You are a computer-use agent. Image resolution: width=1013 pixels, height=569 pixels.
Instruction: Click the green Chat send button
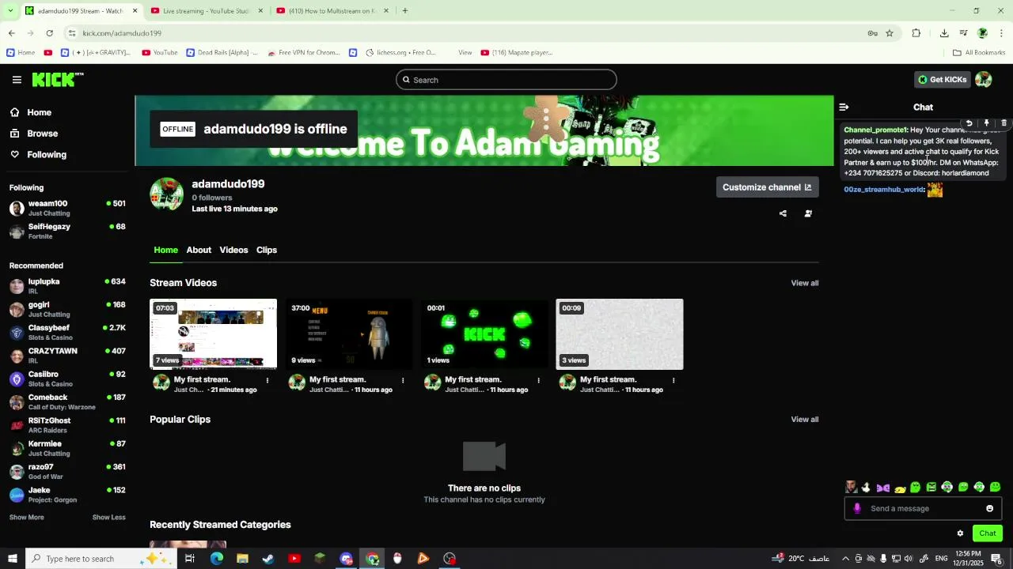pos(988,533)
